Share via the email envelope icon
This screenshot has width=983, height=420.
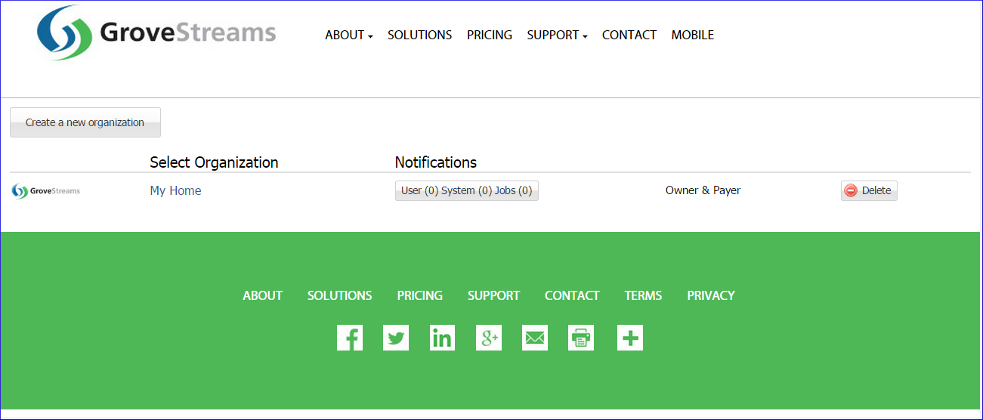535,338
